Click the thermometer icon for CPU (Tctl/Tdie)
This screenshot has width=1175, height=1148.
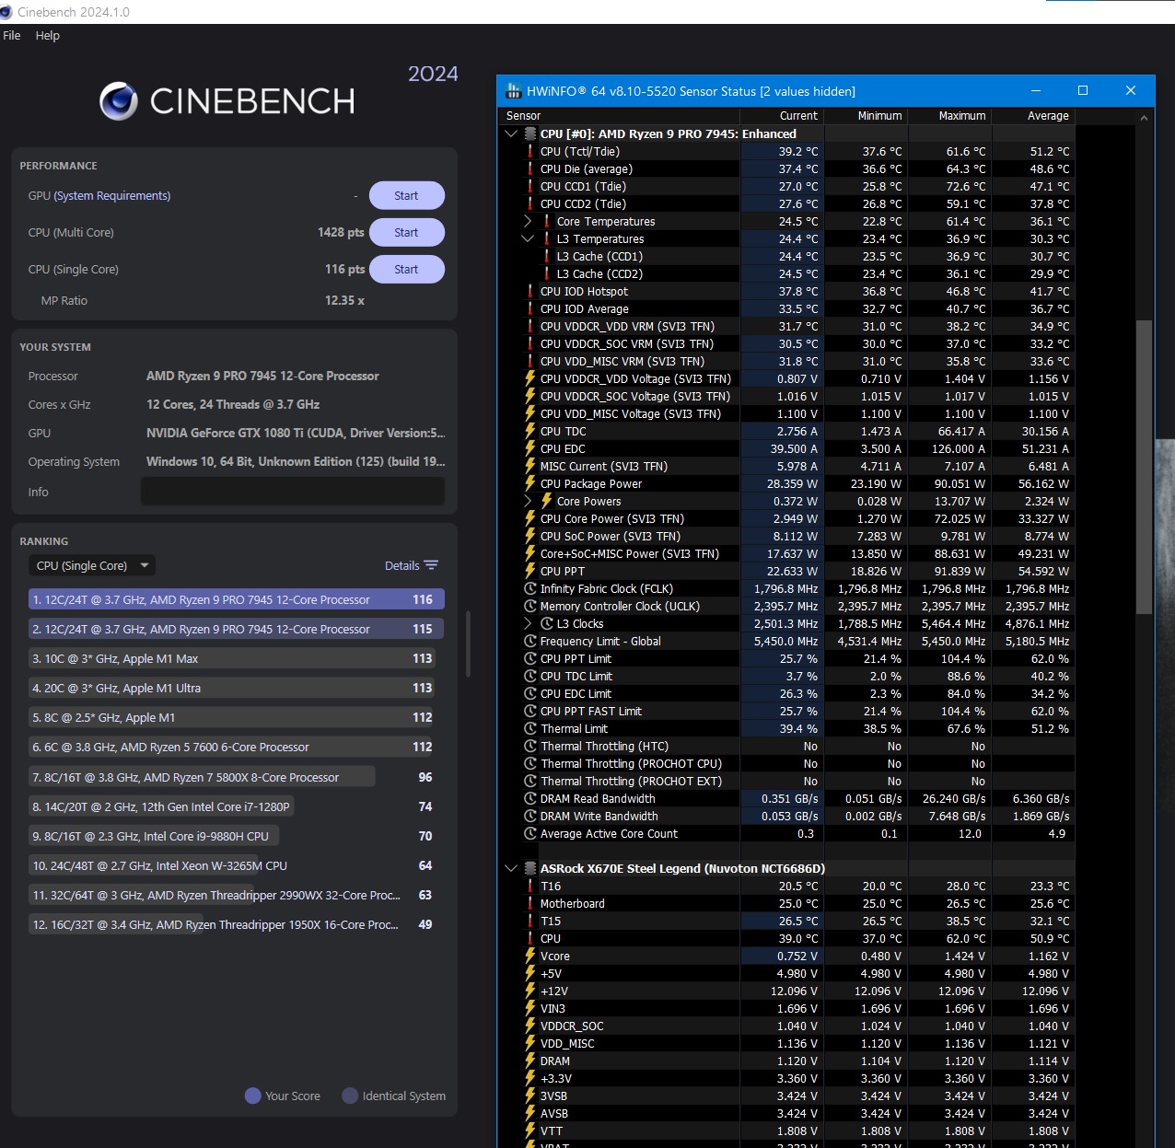pos(530,151)
